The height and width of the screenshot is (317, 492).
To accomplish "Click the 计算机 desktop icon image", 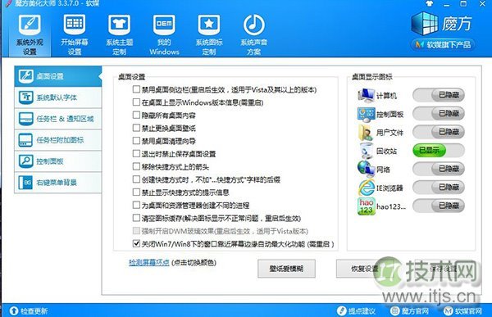I will [x=366, y=95].
